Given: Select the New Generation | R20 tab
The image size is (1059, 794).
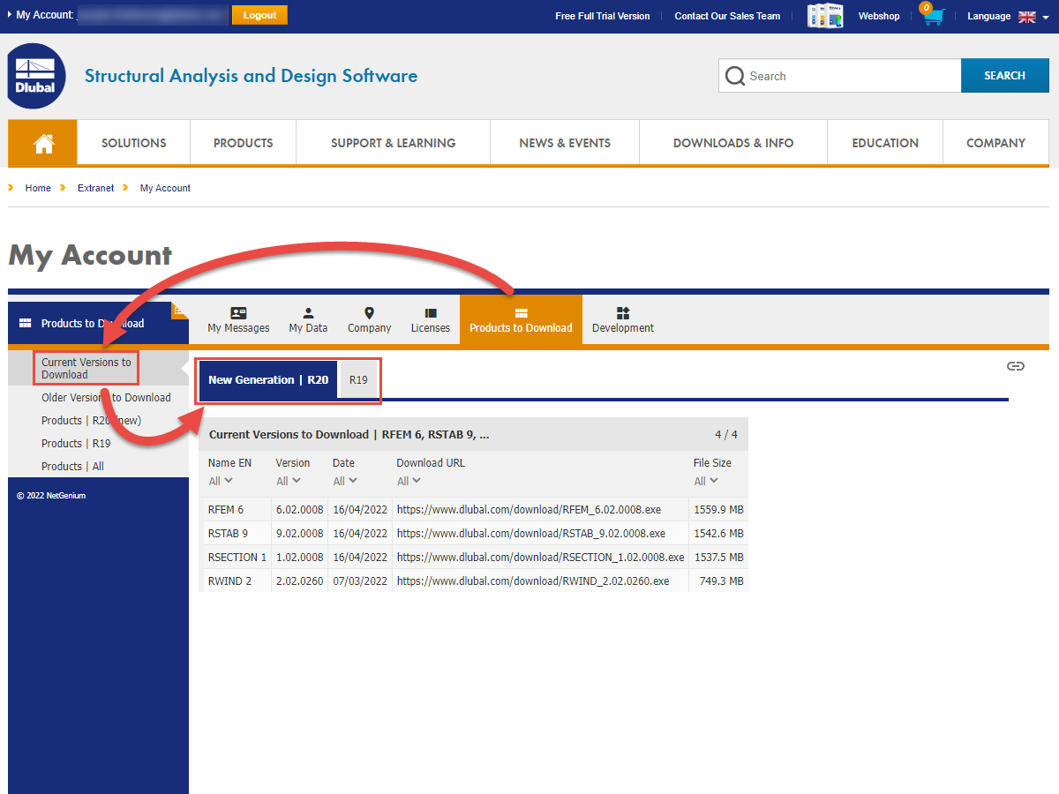Looking at the screenshot, I should pos(268,380).
